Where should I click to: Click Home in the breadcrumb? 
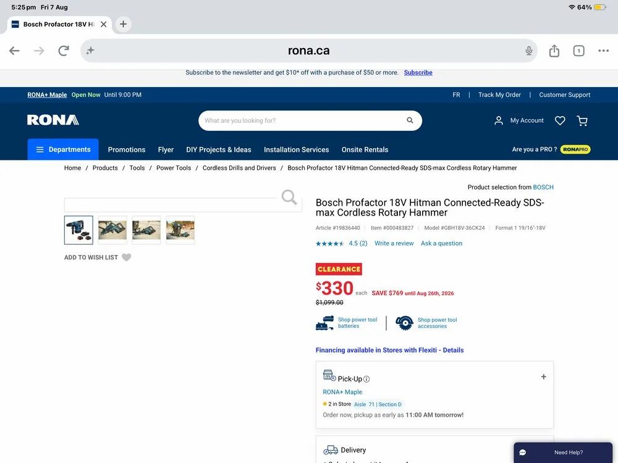tap(72, 168)
